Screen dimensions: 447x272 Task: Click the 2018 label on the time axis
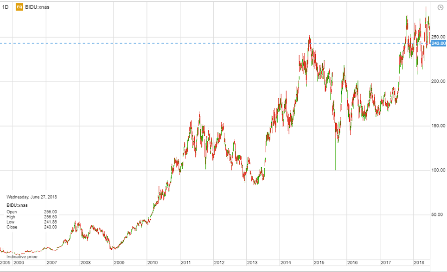[x=419, y=263]
